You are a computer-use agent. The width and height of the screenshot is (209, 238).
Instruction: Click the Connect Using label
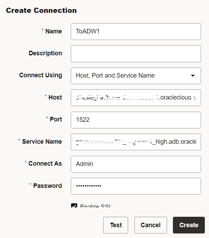pyautogui.click(x=40, y=75)
